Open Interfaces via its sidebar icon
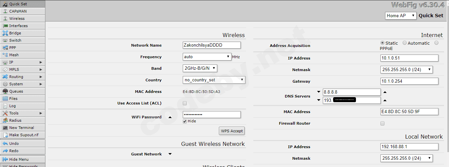The width and height of the screenshot is (449, 167). click(5, 26)
